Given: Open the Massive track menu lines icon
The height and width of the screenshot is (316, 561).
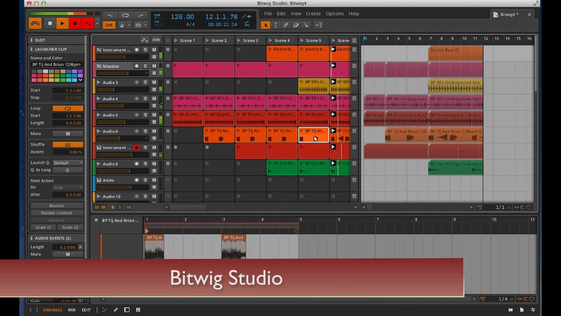Looking at the screenshot, I should coord(154,73).
